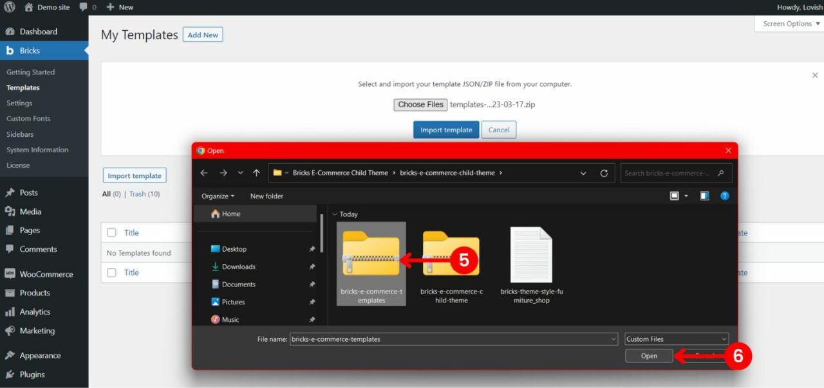Viewport: 824px width, 388px height.
Task: Click the blue Help question mark icon
Action: [724, 196]
